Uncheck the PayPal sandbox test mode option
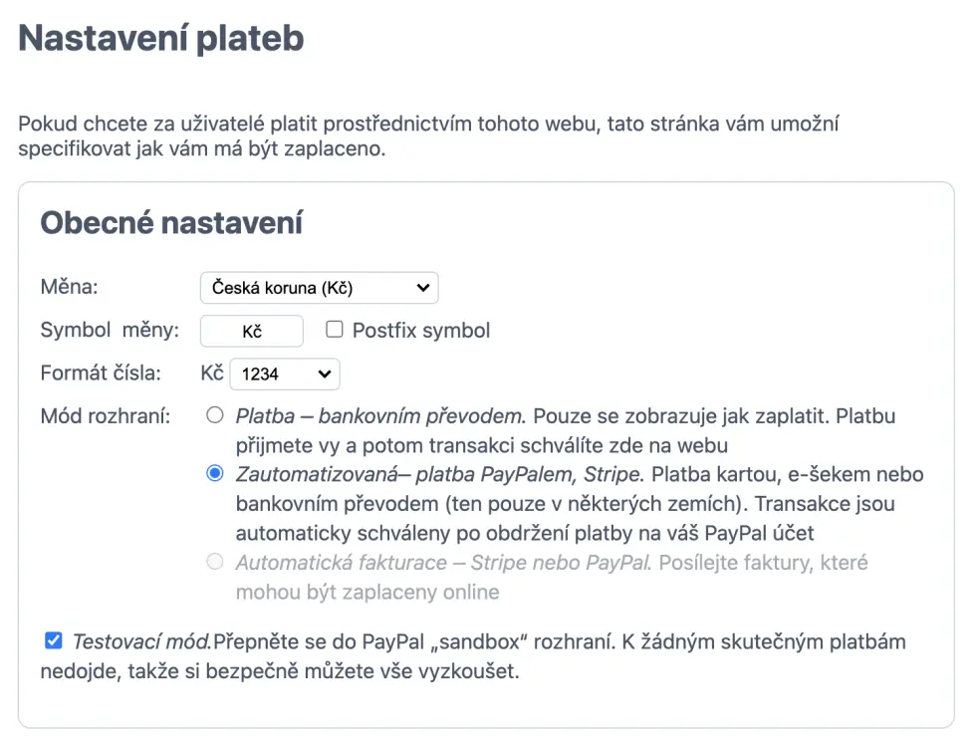980x747 pixels. click(x=53, y=640)
